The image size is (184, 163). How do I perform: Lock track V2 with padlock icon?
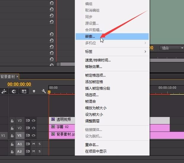click(12, 128)
